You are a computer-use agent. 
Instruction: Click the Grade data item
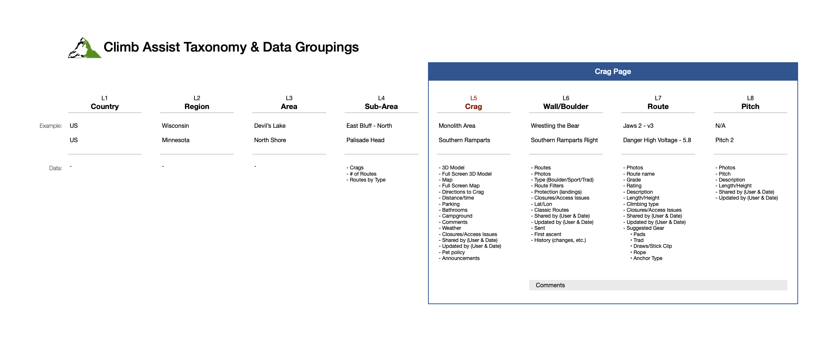click(x=632, y=180)
